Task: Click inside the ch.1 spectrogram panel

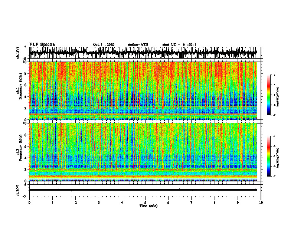Action: 143,91
